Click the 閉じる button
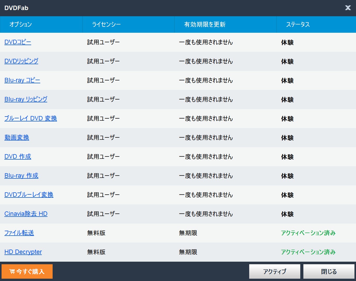Screen dimensions: 356x281 tap(329, 271)
